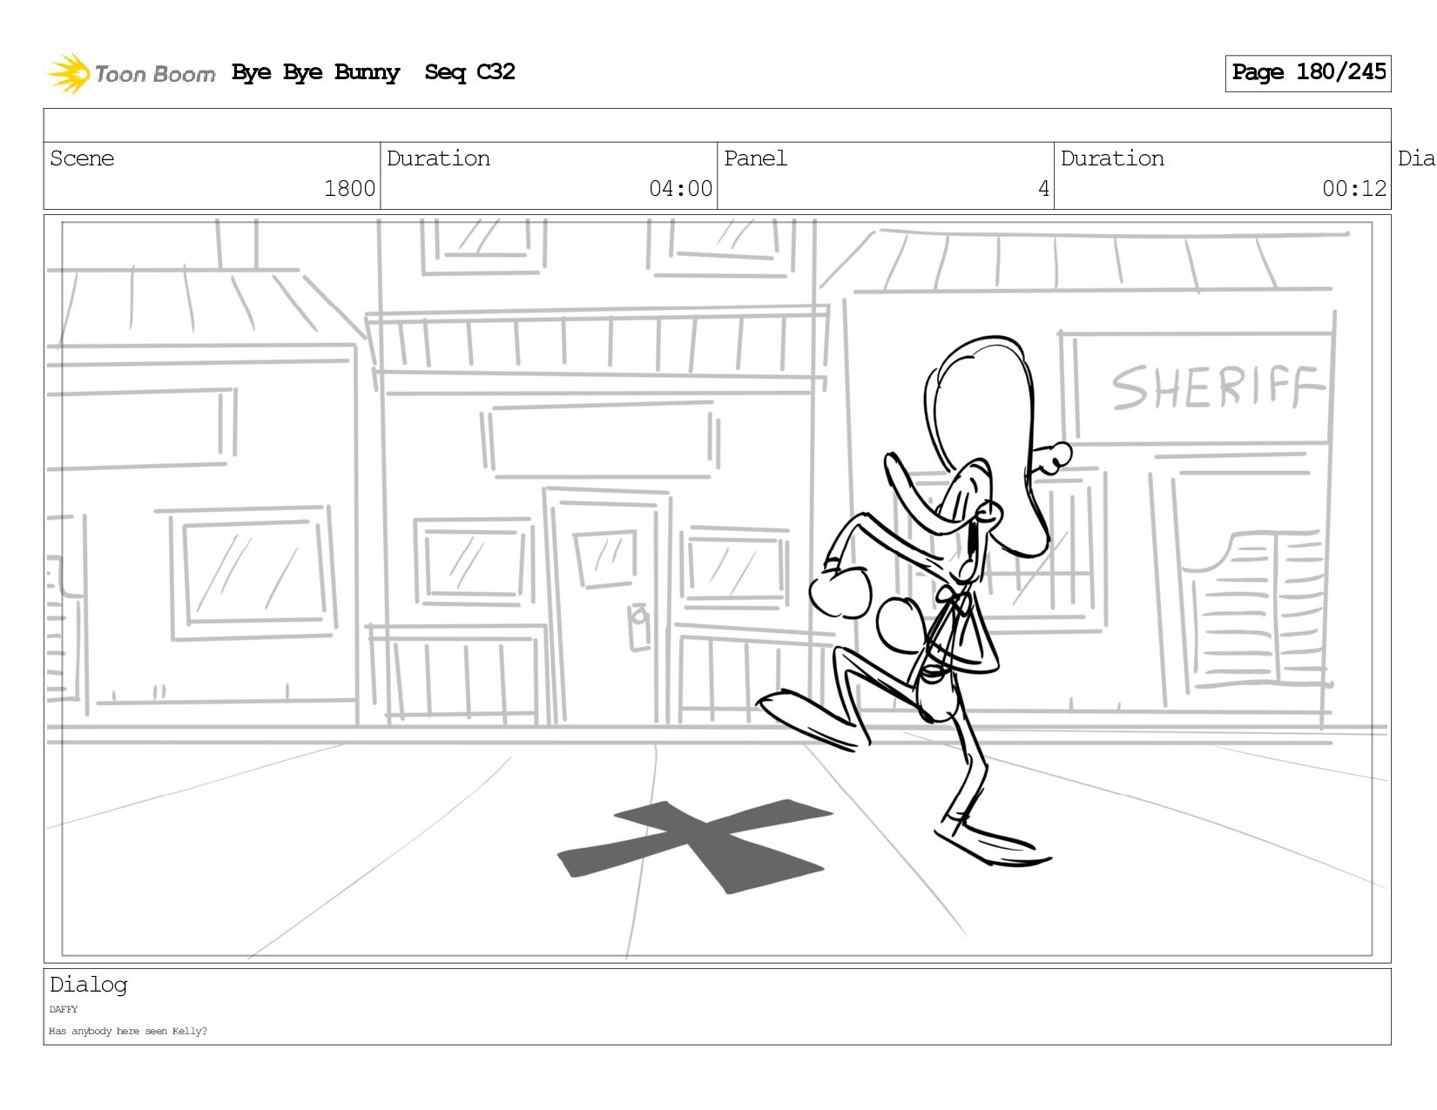
Task: Click the scene duration value '04:00'
Action: (x=680, y=189)
